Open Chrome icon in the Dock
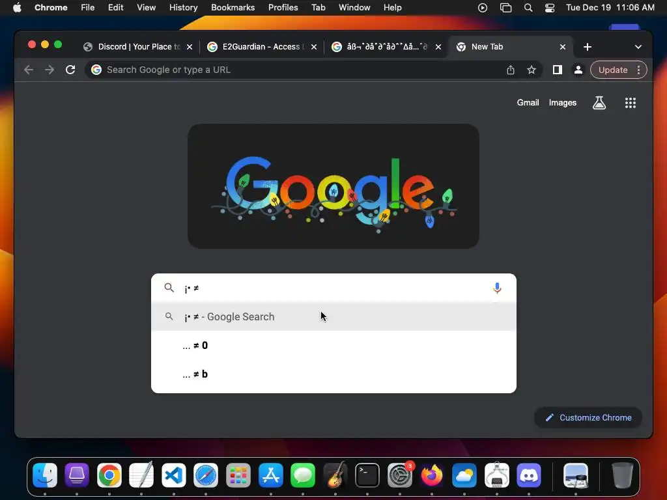This screenshot has width=667, height=500. (109, 475)
